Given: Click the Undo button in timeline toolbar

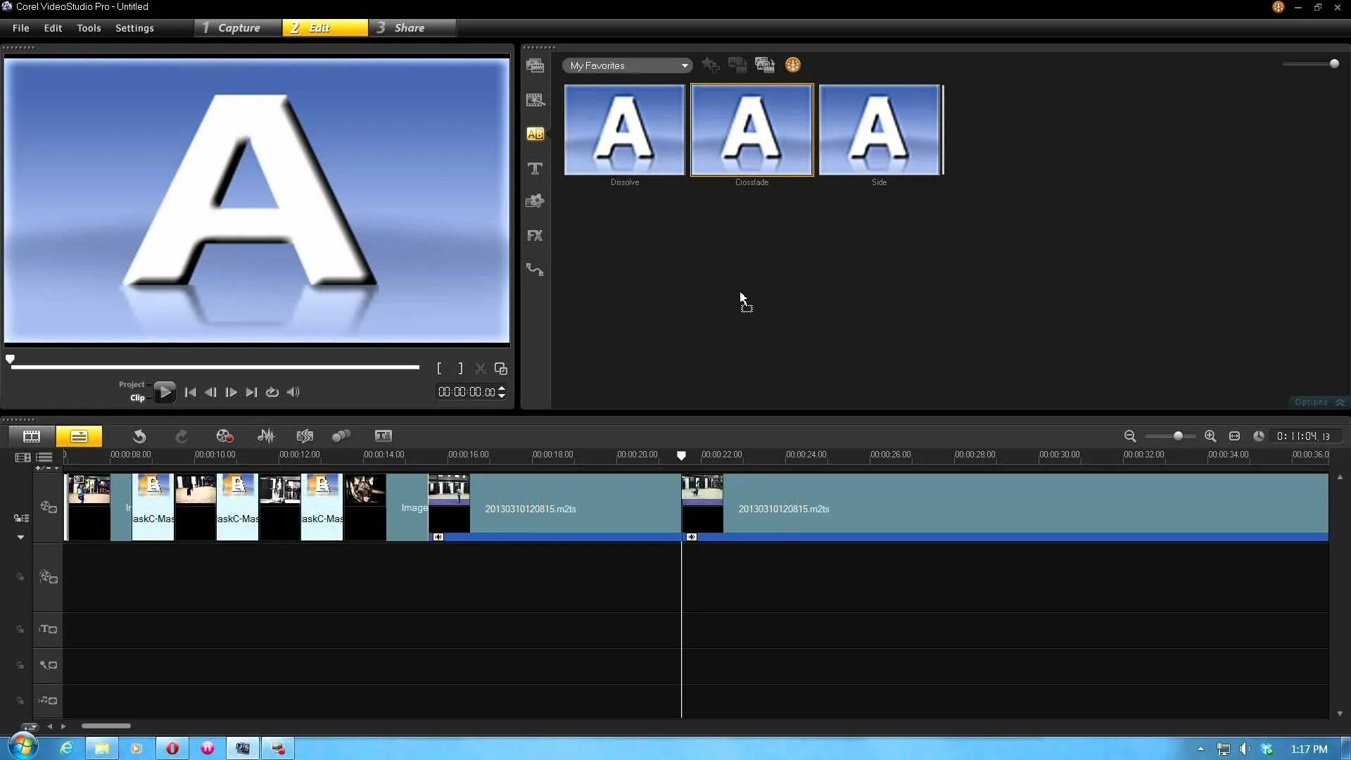Looking at the screenshot, I should (x=138, y=435).
